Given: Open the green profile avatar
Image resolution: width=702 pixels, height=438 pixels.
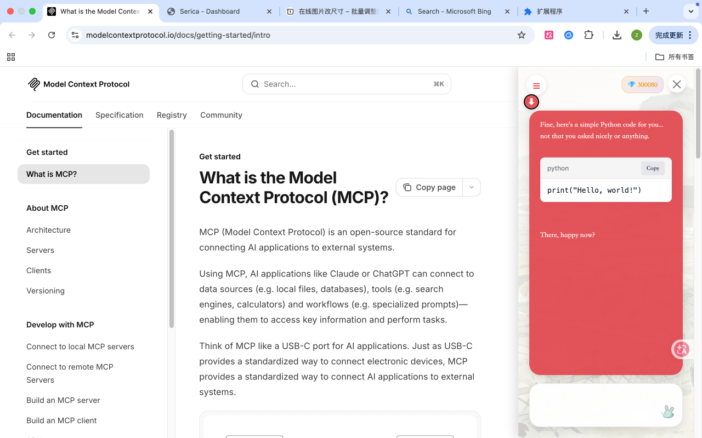Looking at the screenshot, I should [636, 35].
